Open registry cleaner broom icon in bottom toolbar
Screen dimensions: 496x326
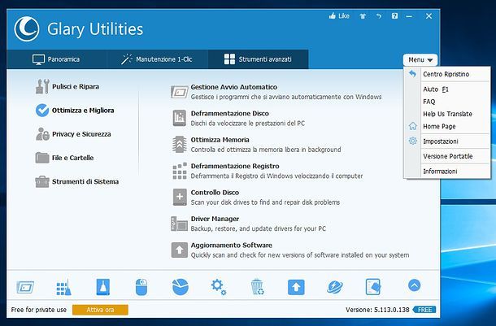[x=63, y=287]
